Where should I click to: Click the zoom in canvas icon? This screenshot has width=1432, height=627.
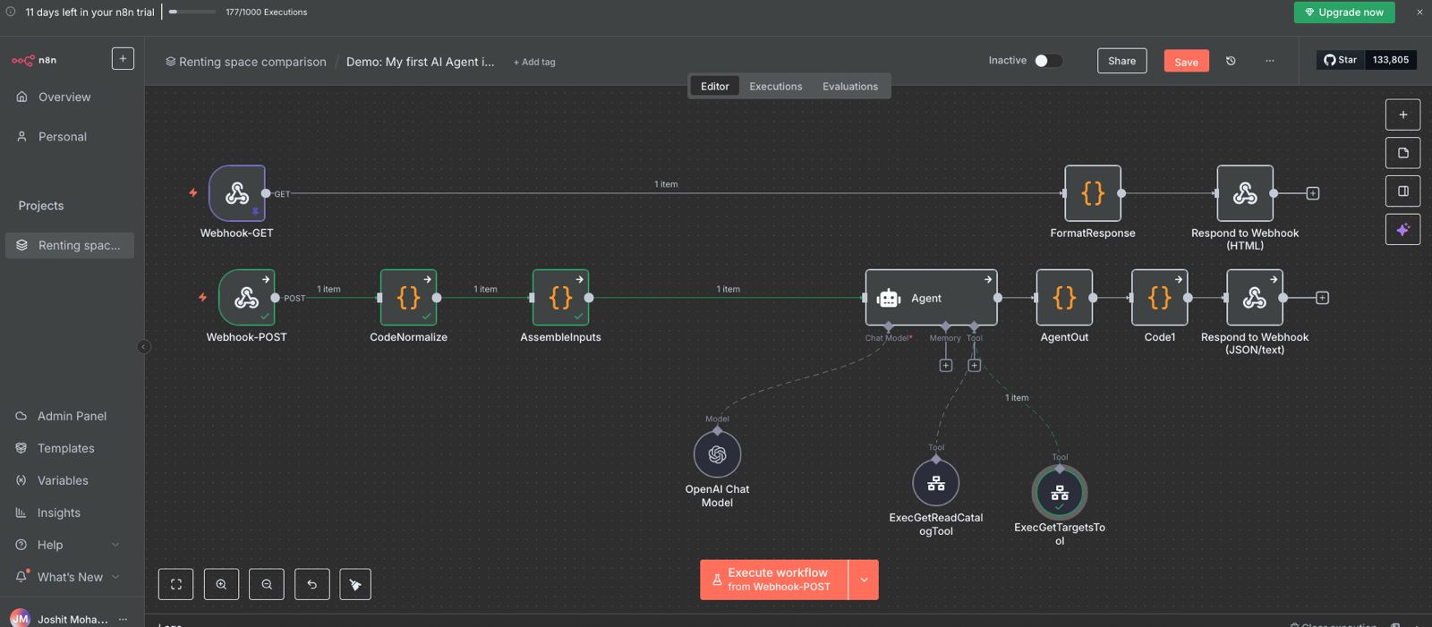pos(221,584)
